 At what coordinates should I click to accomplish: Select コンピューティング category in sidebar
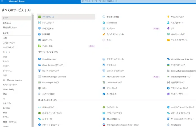click(9, 43)
